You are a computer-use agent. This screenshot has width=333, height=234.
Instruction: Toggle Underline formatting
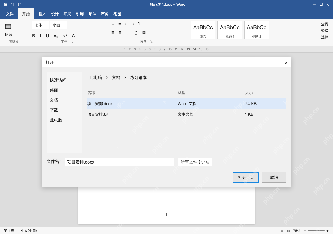[47, 36]
